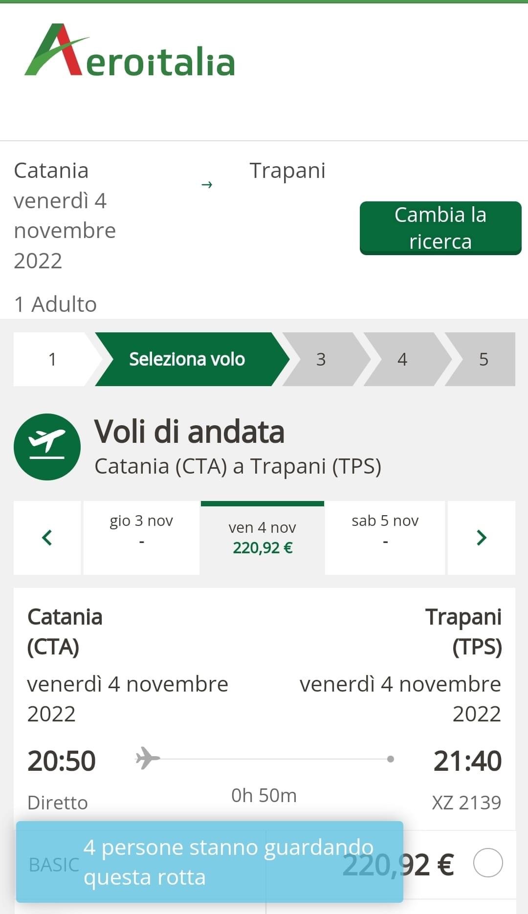Click the route arrow between Catania and Trapani

(x=207, y=185)
